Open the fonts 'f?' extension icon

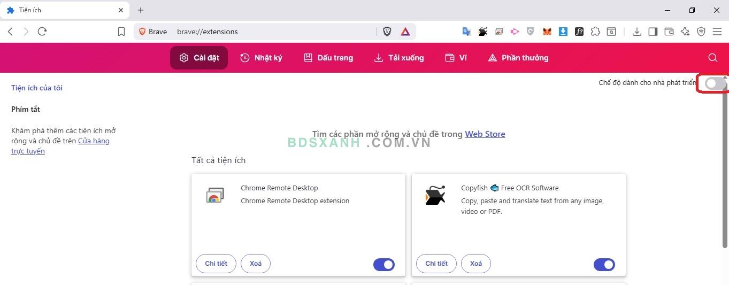(x=579, y=32)
